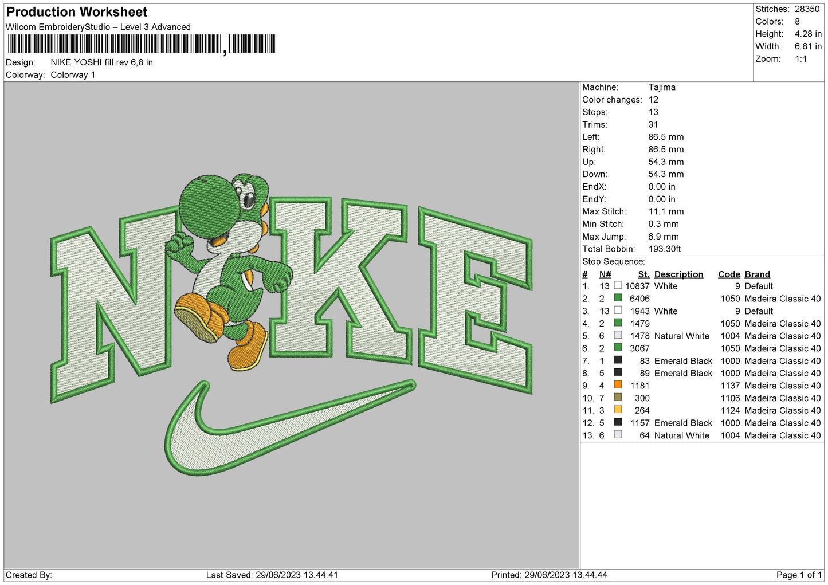The width and height of the screenshot is (828, 585).
Task: Click the 'Description' column header
Action: point(678,274)
